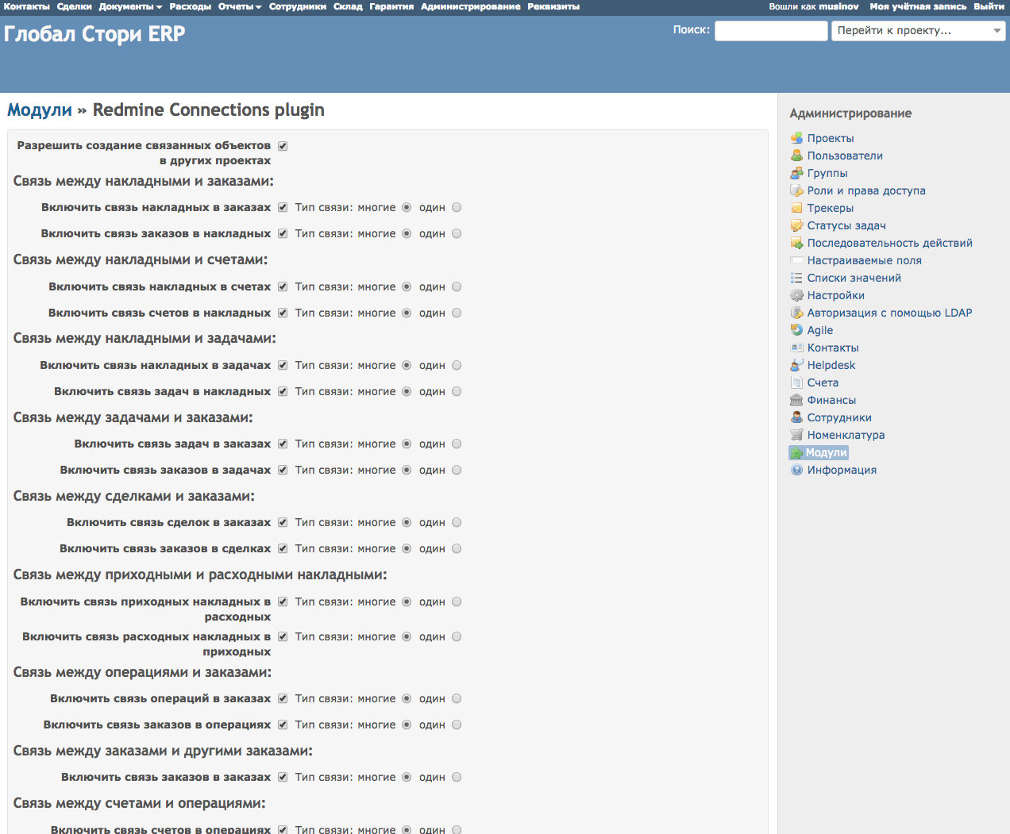Click the Счета document icon

pos(796,382)
